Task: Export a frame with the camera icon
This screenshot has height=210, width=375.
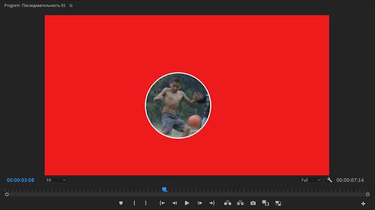Action: [253, 203]
